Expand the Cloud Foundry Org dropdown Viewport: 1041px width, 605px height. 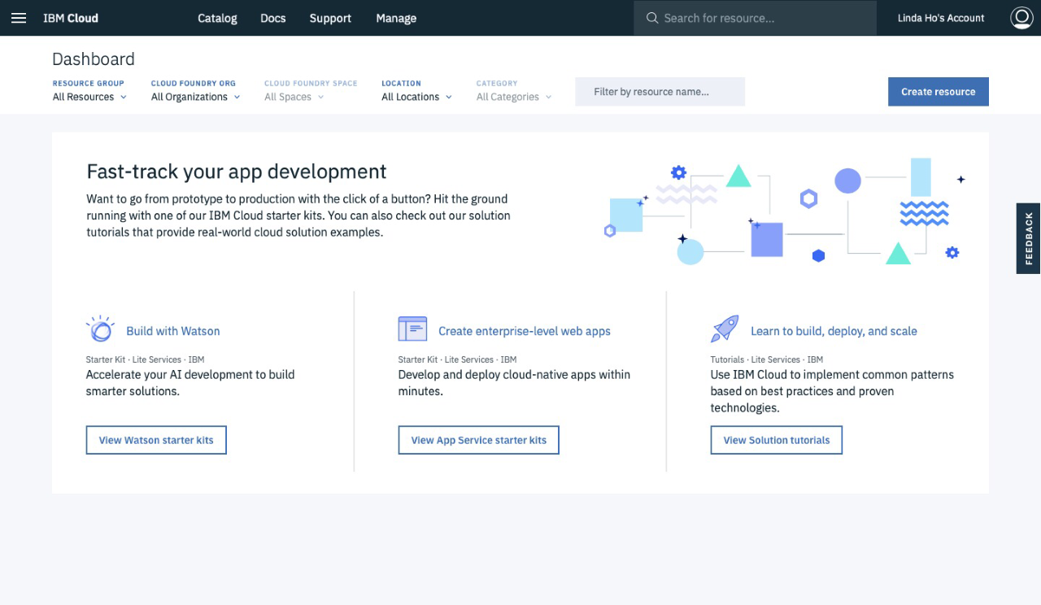pyautogui.click(x=196, y=97)
